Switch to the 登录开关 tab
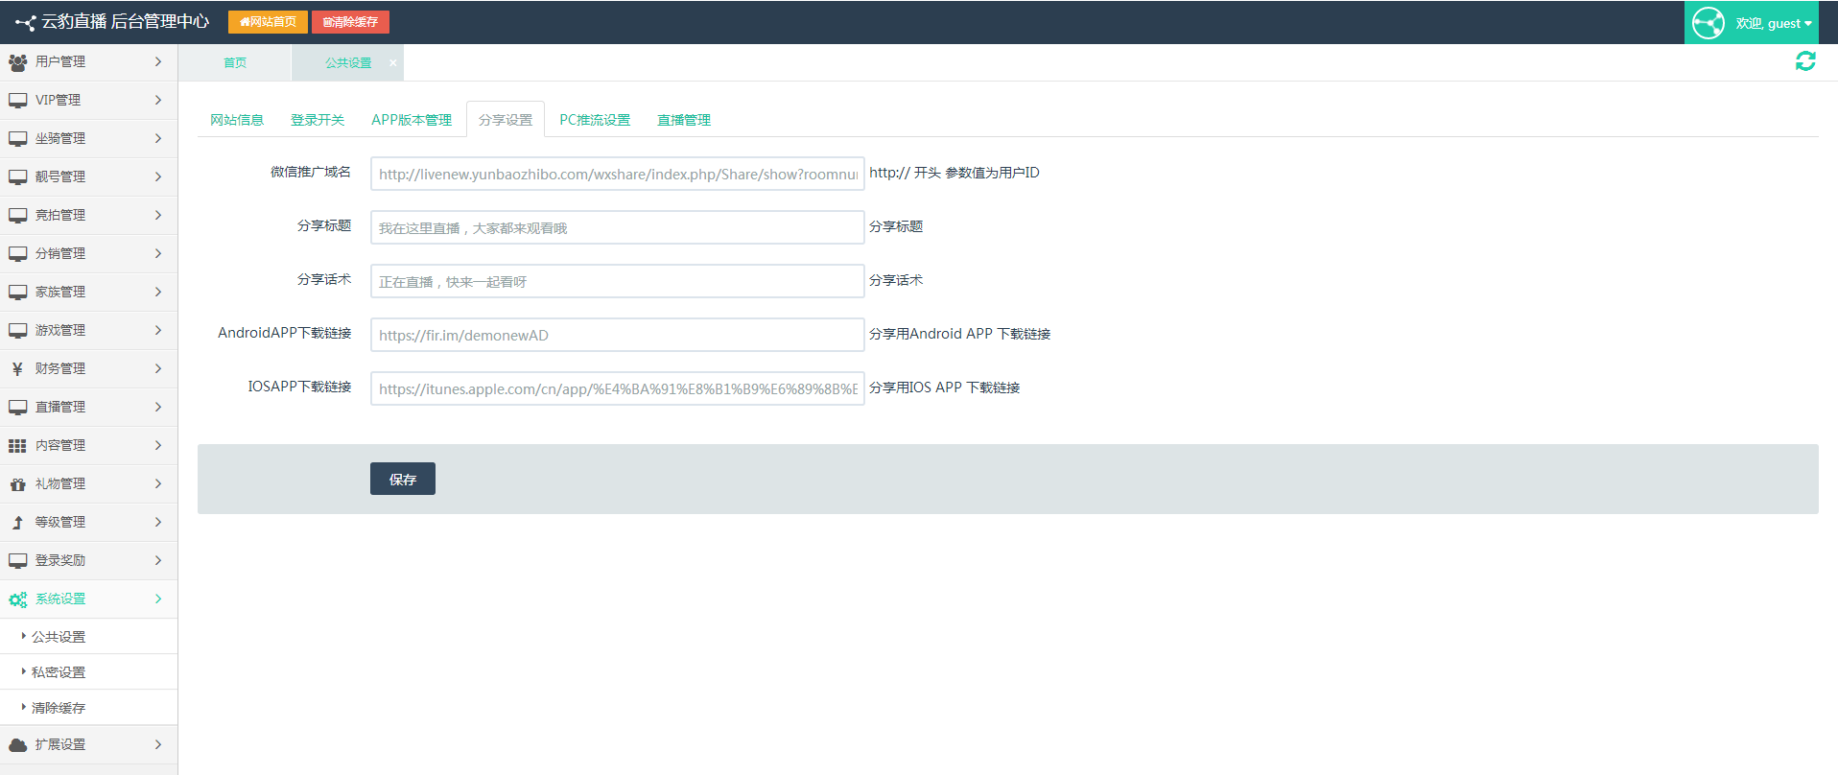The image size is (1838, 775). [x=318, y=120]
